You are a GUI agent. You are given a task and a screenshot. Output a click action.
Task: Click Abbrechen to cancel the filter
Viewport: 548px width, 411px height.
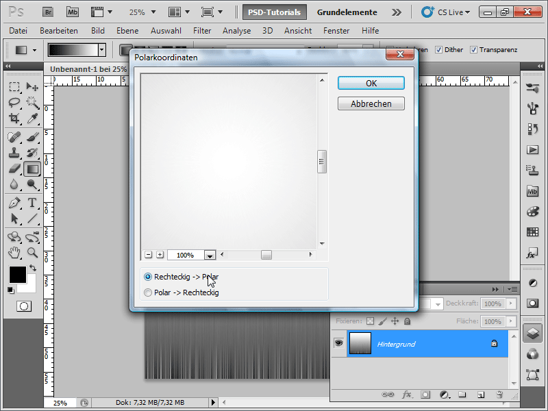coord(371,104)
